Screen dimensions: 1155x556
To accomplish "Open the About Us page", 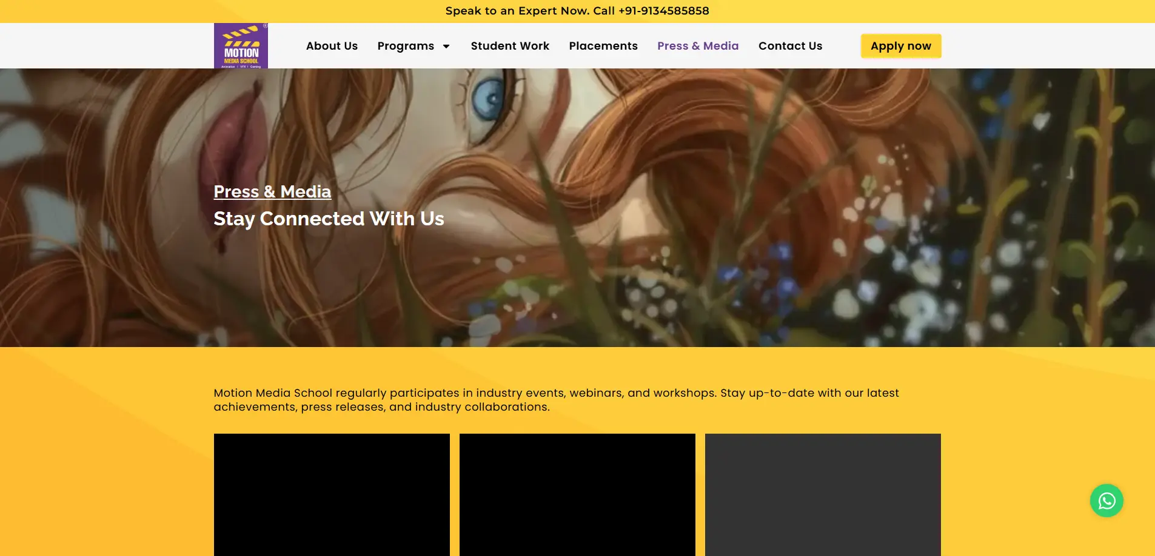I will pyautogui.click(x=332, y=46).
